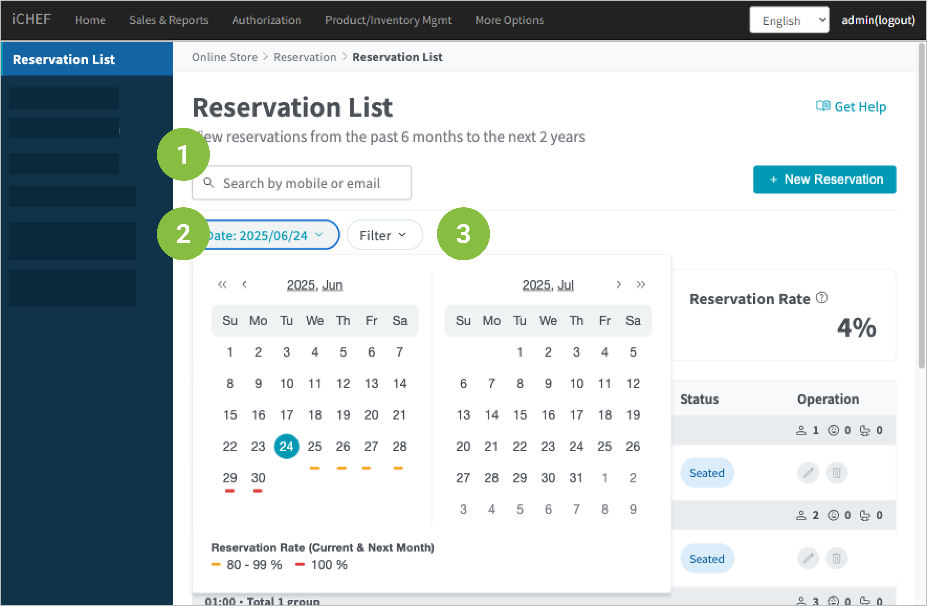This screenshot has height=606, width=927.
Task: Click the New Reservation button
Action: pos(825,179)
